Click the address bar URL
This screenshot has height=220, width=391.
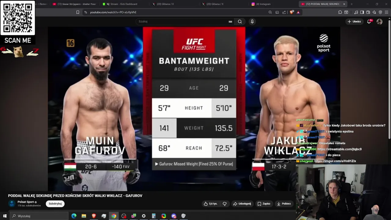(113, 12)
